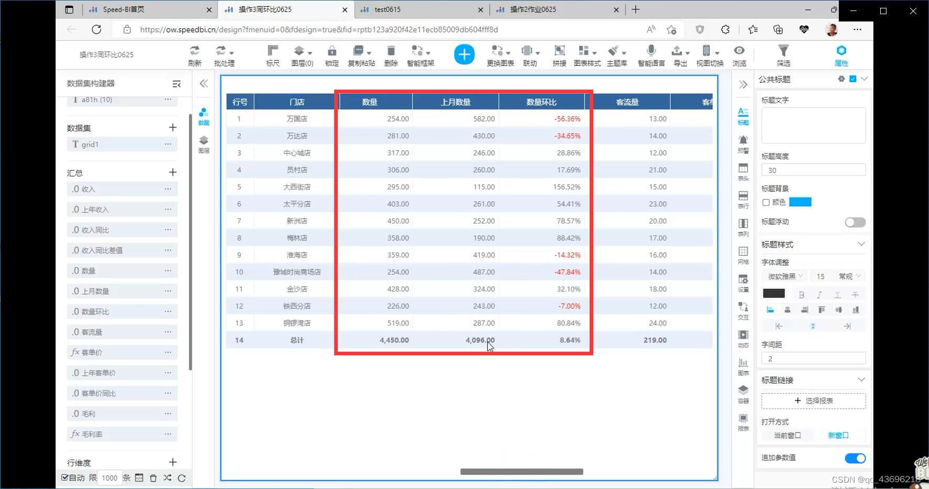Open the 导出 export tool
This screenshot has height=489, width=929.
680,55
